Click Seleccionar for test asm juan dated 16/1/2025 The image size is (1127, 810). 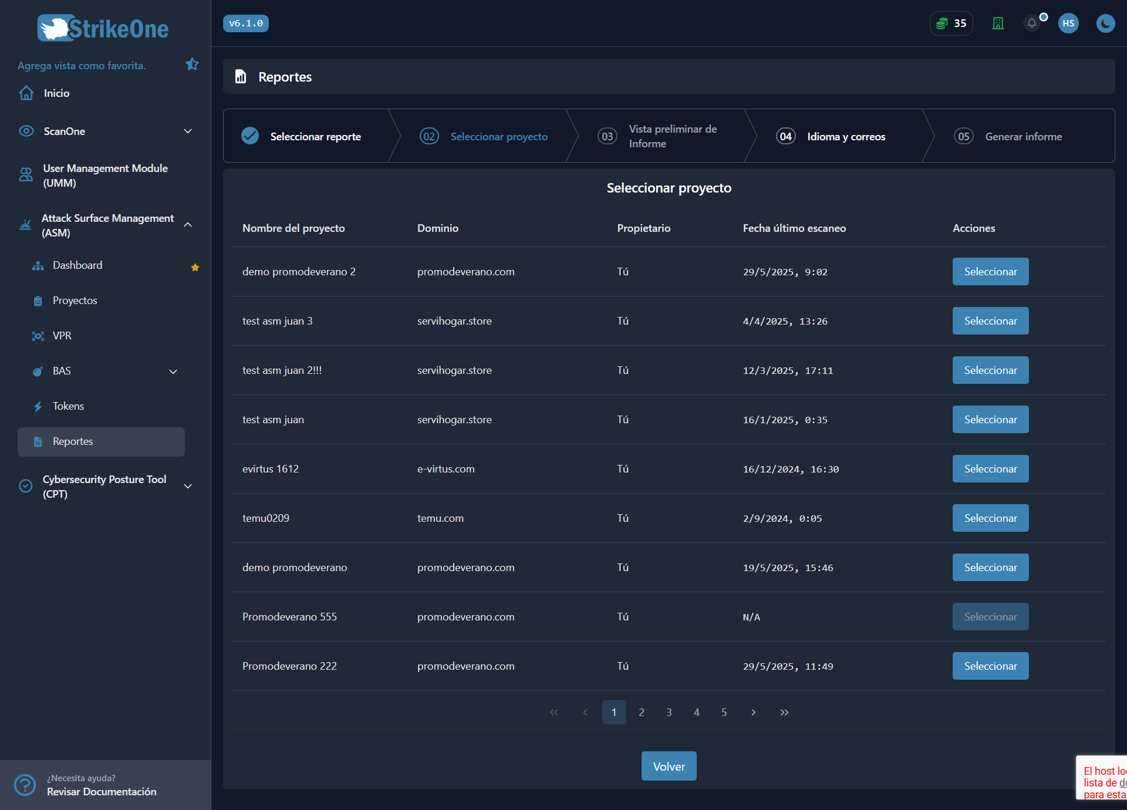point(990,420)
